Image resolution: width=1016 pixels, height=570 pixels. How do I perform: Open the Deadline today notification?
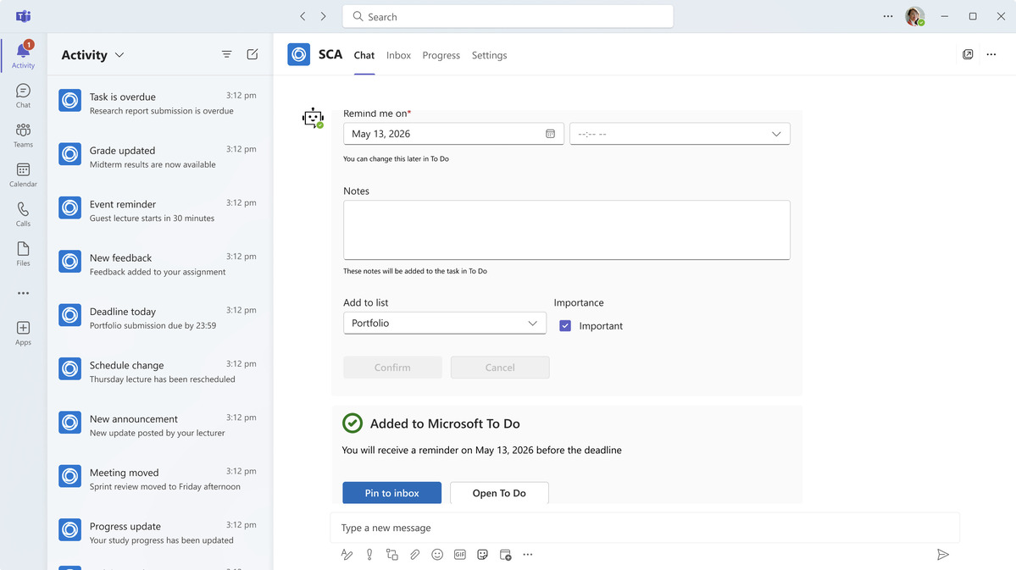coord(160,318)
